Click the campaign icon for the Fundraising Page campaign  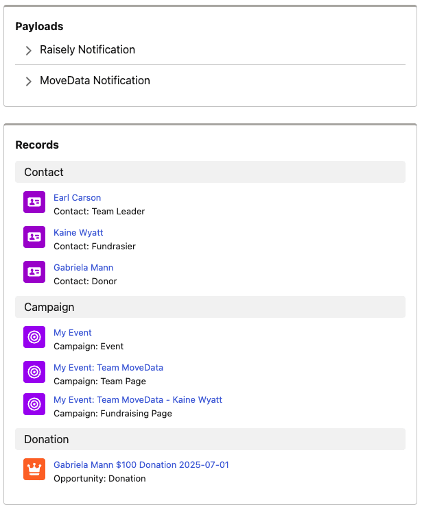pyautogui.click(x=34, y=404)
